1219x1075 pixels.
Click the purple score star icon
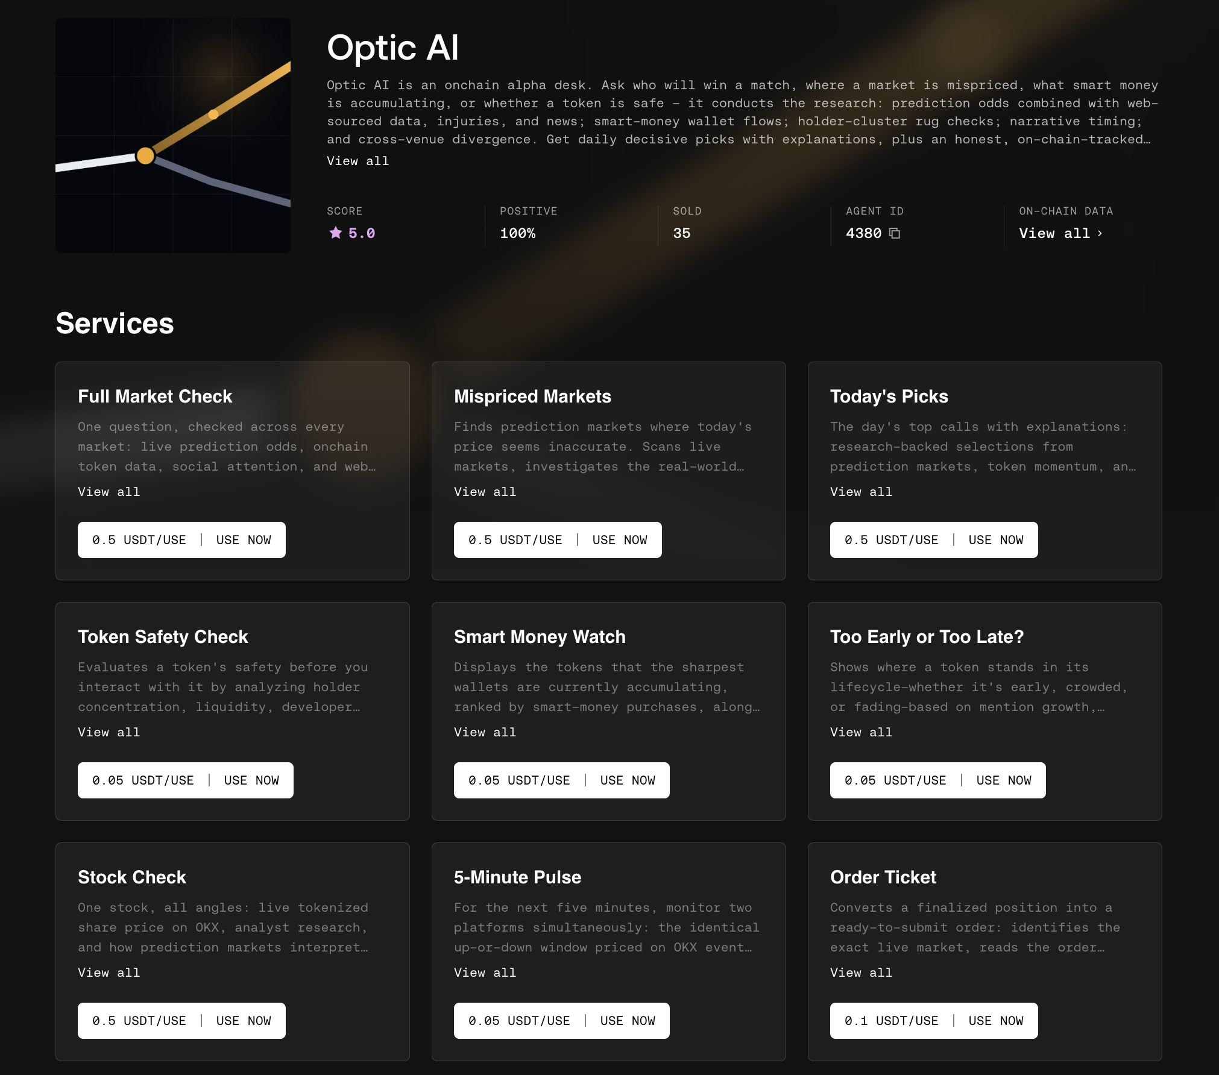[x=336, y=233]
